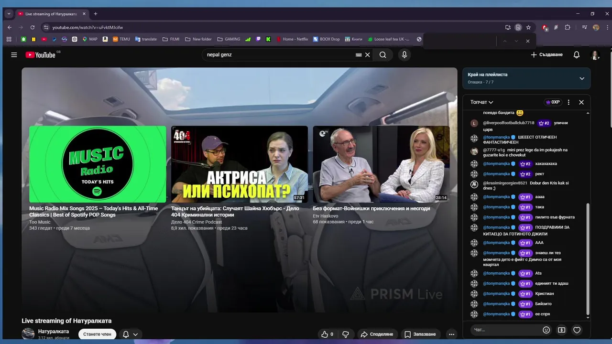The width and height of the screenshot is (612, 344).
Task: Clear the 'nepal genz' search text
Action: 368,55
